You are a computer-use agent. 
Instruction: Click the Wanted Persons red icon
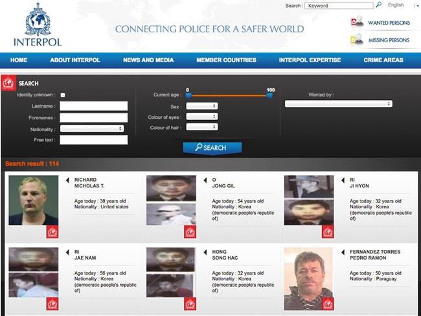coord(355,23)
